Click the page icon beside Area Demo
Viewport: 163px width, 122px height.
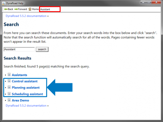[x=9, y=100]
